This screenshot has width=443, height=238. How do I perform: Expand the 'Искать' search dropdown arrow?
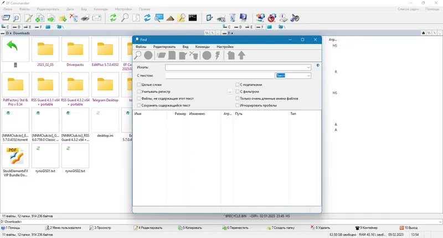point(308,68)
